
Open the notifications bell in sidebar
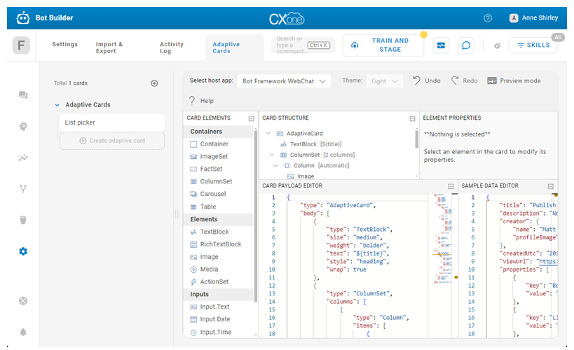point(23,332)
